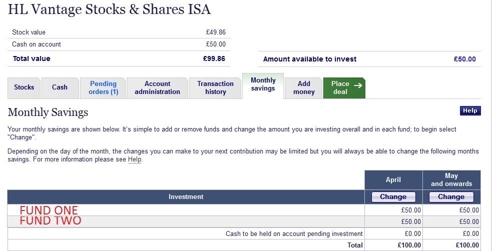This screenshot has height=251, width=492.
Task: Click the green Place deal button
Action: point(340,87)
